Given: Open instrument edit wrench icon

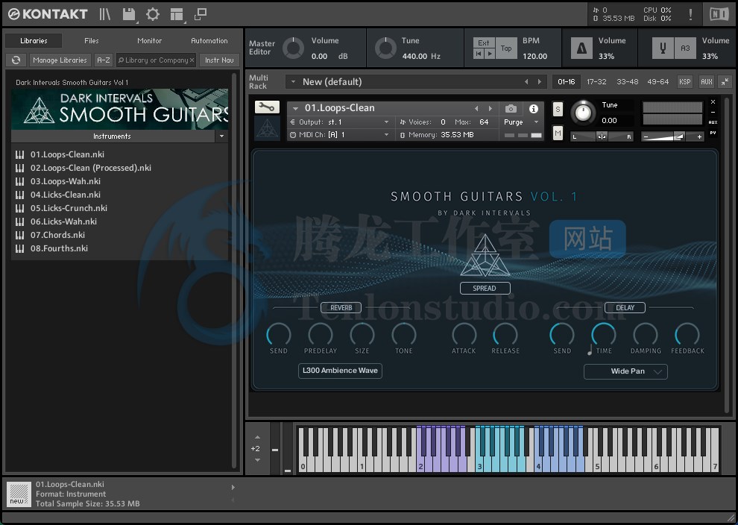Looking at the screenshot, I should [267, 107].
